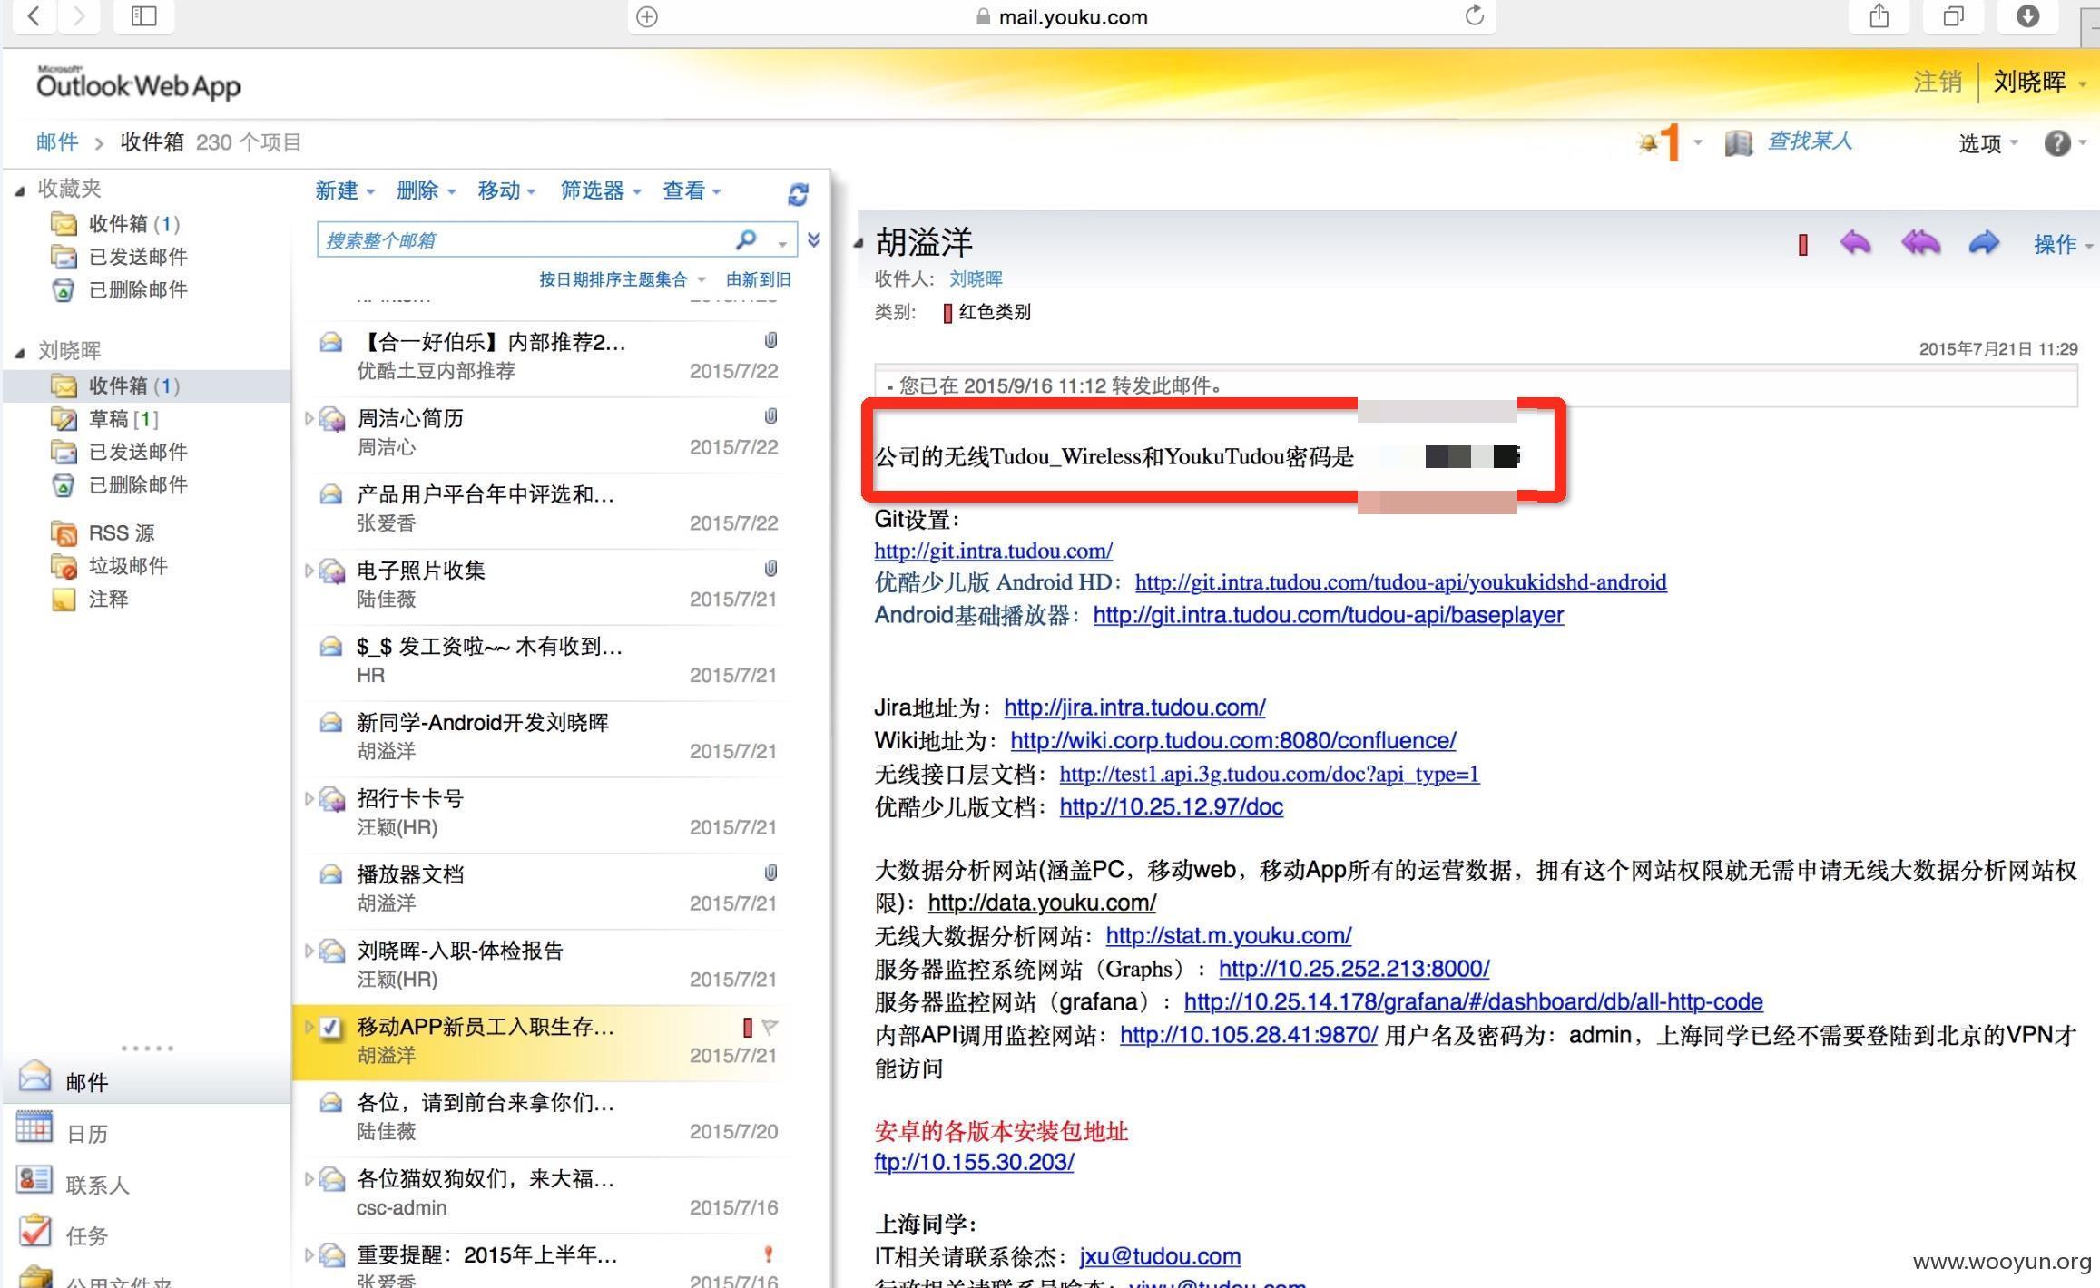
Task: Open the search scope dropdown arrow
Action: pos(782,243)
